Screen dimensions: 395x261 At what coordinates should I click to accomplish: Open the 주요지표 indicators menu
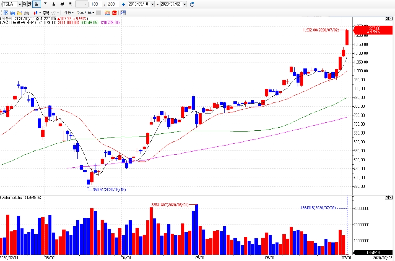(x=85, y=13)
